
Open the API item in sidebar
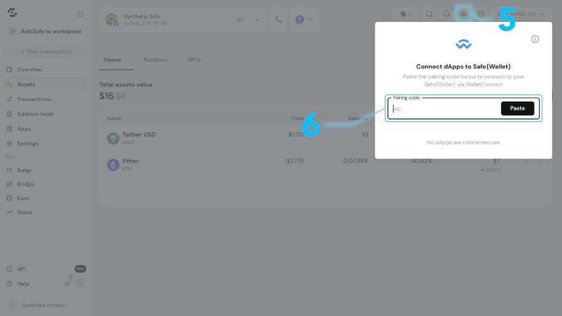[21, 269]
